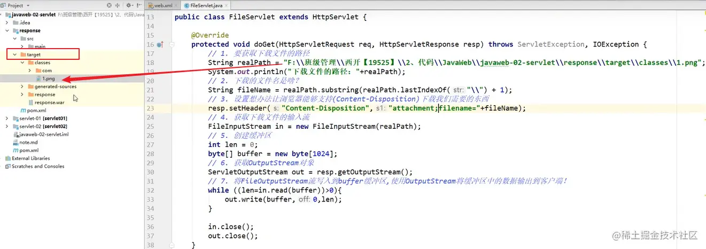Image resolution: width=706 pixels, height=249 pixels.
Task: Click the servlet-02 module icon
Action: point(15,126)
